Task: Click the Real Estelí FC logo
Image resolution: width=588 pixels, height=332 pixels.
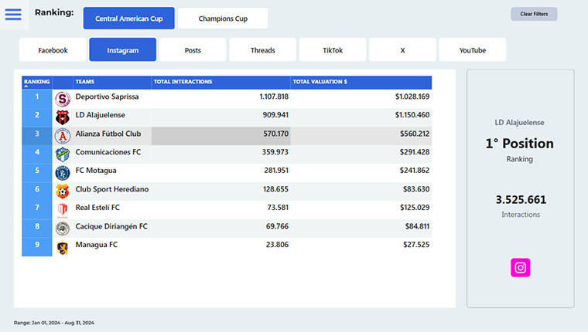Action: [x=63, y=210]
